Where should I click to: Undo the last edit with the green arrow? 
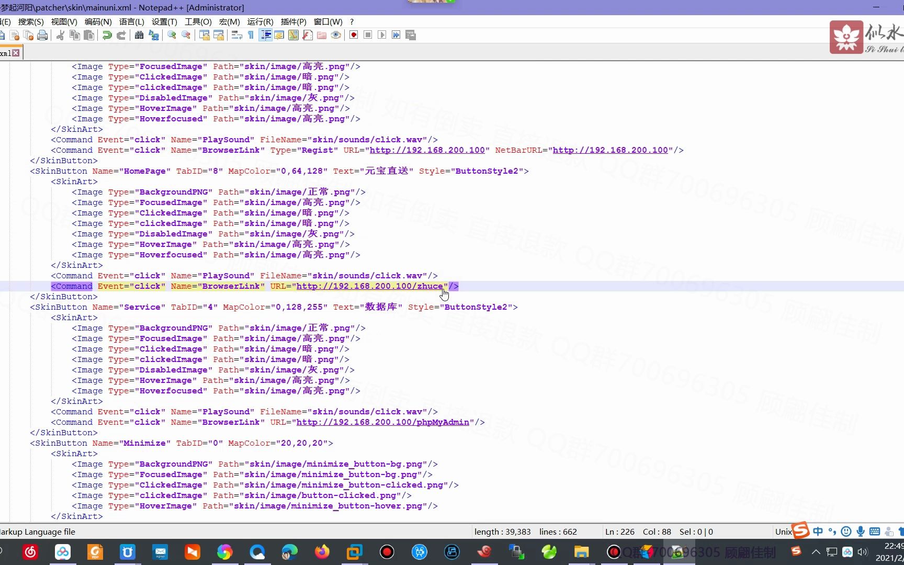(107, 35)
